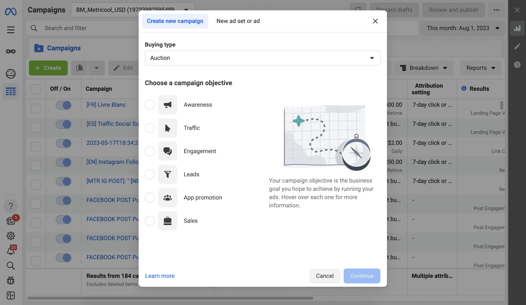Open the Ads Manager hamburger menu
526x305 pixels.
coord(11,30)
